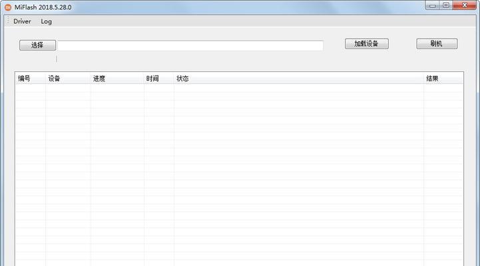Screen dimensions: 480x266
Task: Start flashing with the 刷机 button
Action: pyautogui.click(x=437, y=44)
